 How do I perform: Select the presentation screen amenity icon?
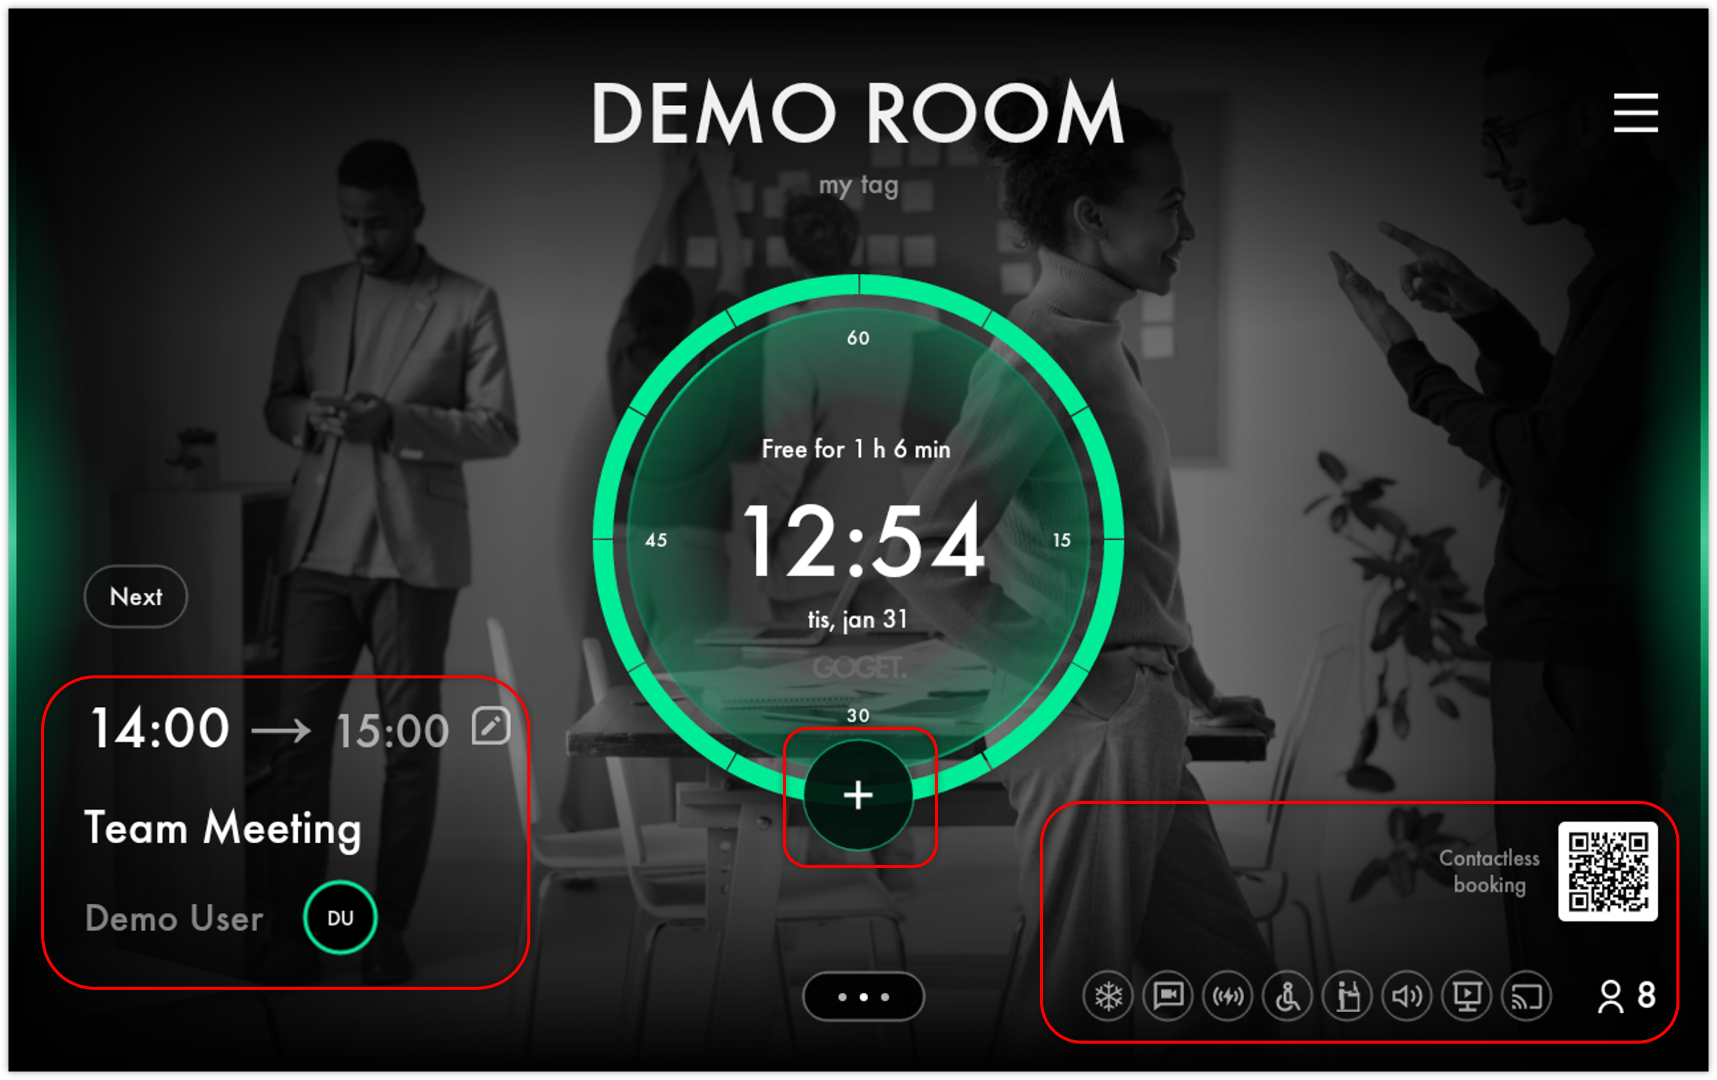[1468, 996]
